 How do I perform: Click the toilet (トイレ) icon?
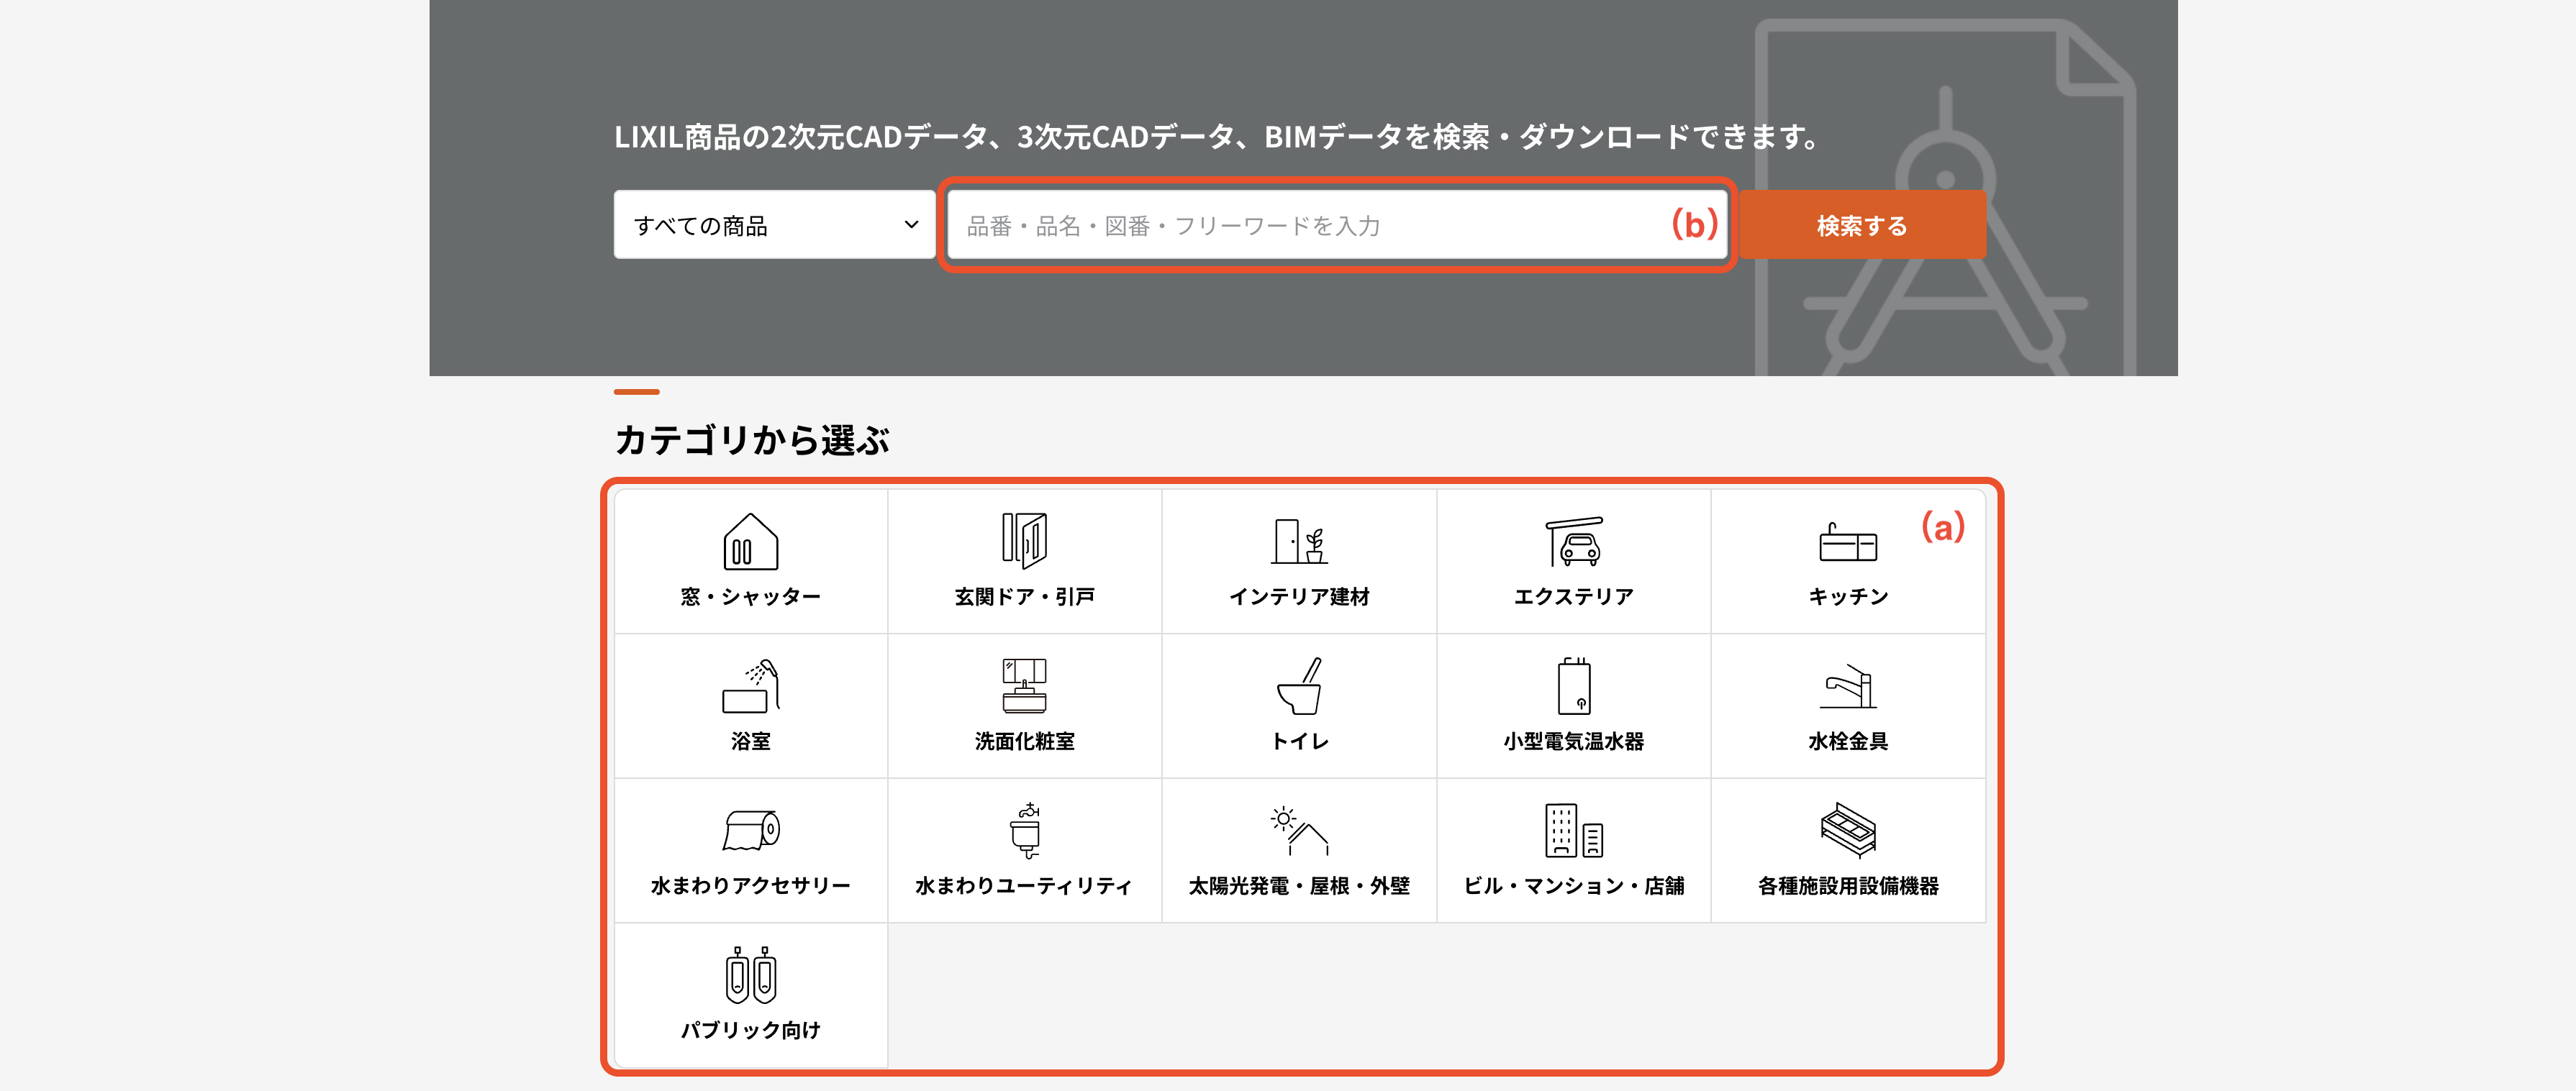click(1299, 686)
